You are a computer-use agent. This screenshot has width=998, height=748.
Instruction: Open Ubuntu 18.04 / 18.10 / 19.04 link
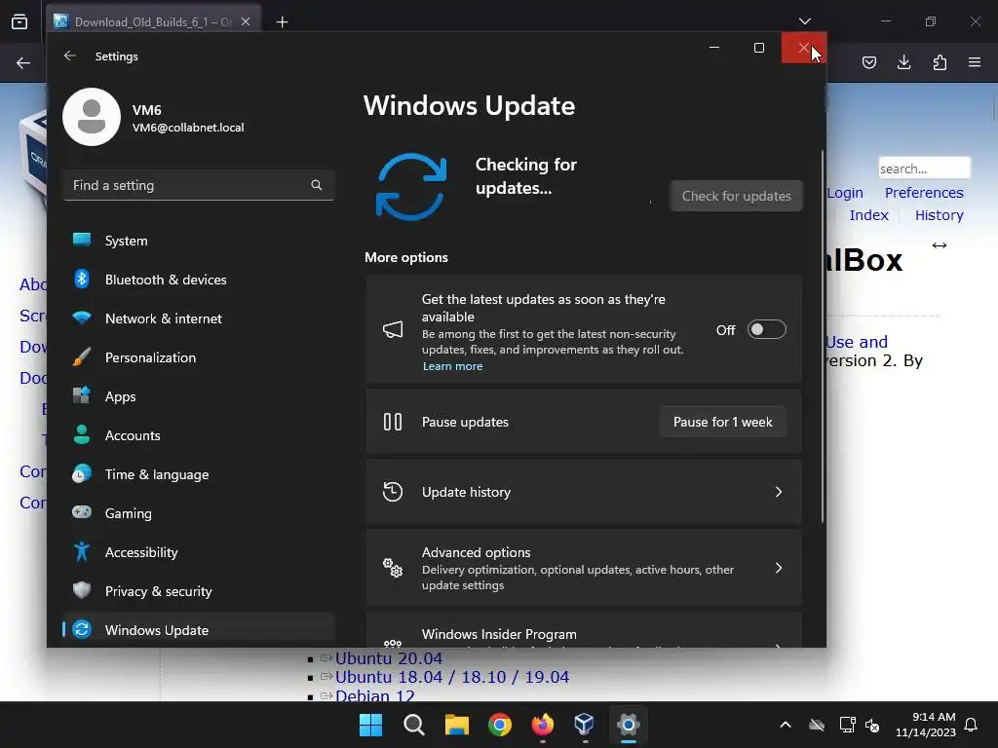[x=452, y=677]
